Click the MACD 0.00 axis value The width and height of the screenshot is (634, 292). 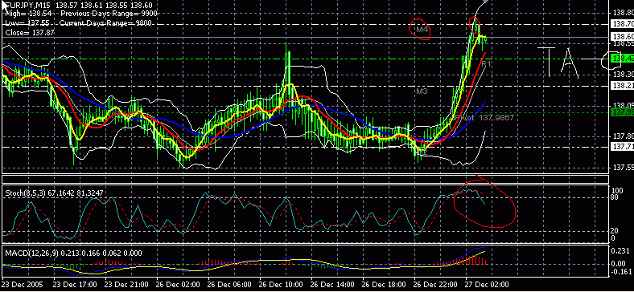pyautogui.click(x=619, y=264)
